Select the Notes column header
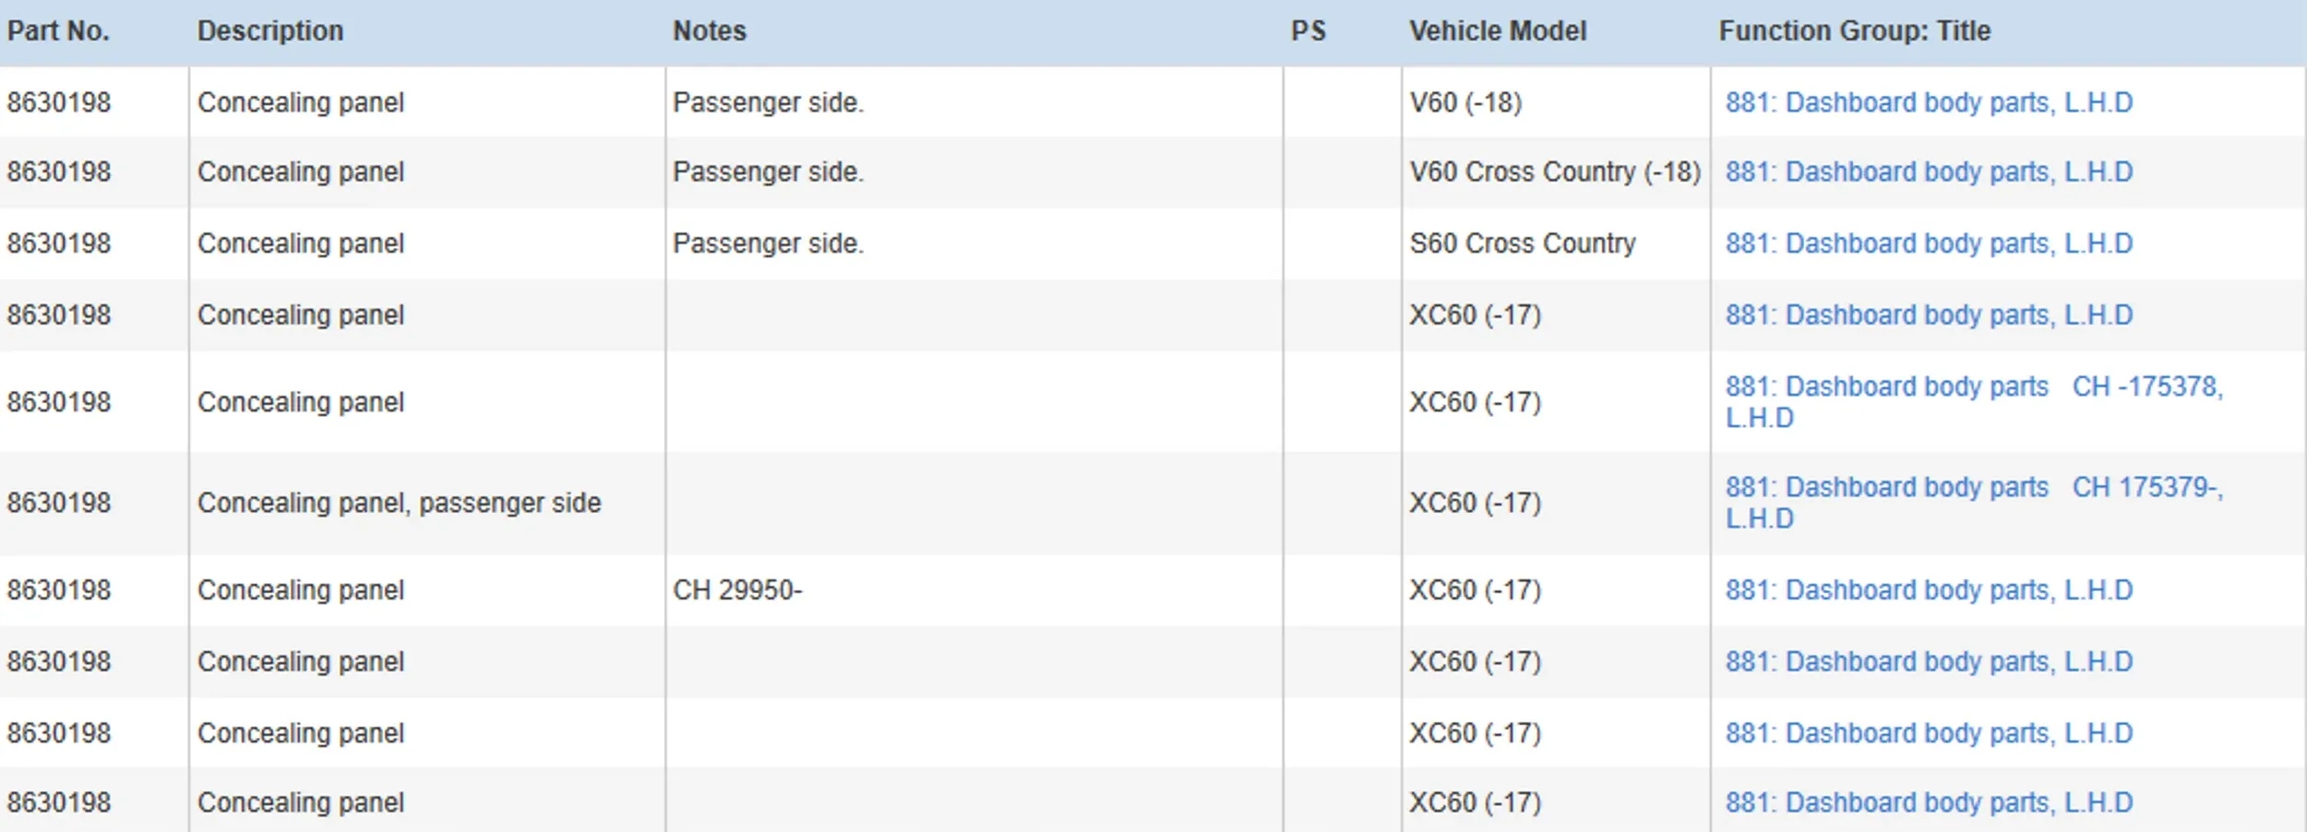The image size is (2307, 832). tap(709, 31)
